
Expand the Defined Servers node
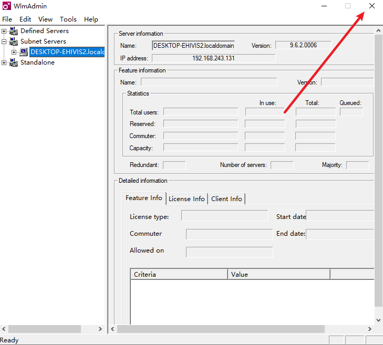(4, 31)
